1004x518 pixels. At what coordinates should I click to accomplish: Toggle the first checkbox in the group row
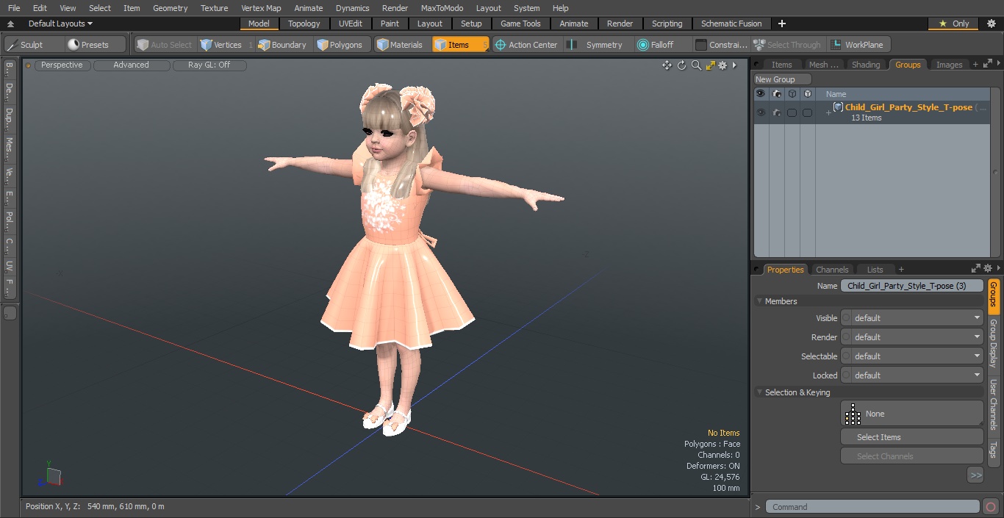coord(792,112)
